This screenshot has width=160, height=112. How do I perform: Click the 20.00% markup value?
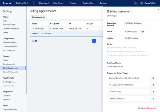pyautogui.click(x=132, y=38)
